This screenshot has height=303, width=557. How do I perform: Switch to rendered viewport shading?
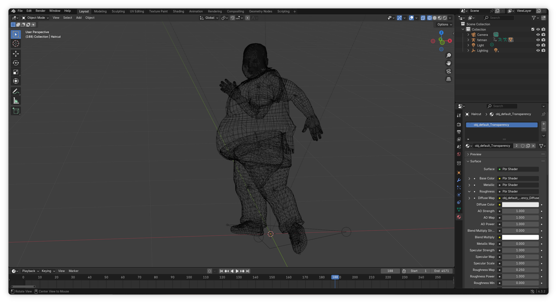[x=445, y=18]
